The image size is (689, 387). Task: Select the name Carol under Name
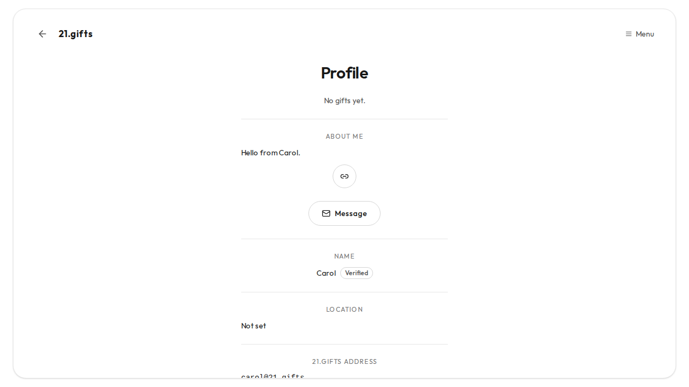click(x=326, y=273)
